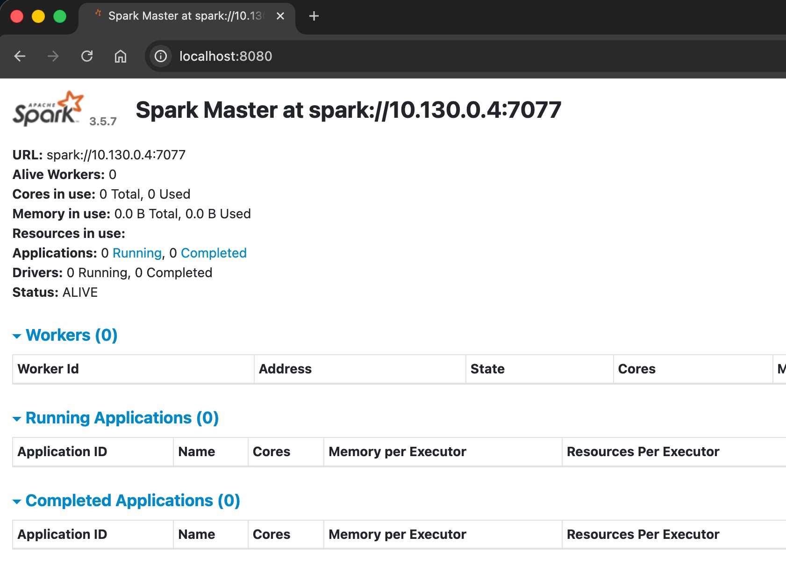Sort Completed Applications by Application ID
Screen dimensions: 786x587
93,535
